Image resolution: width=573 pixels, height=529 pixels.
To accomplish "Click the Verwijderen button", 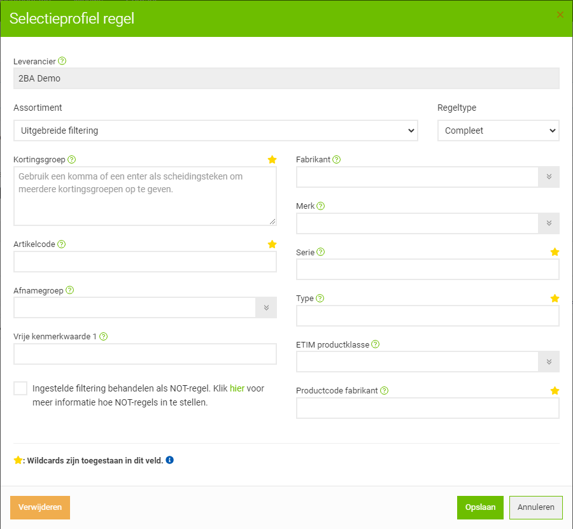I will (39, 507).
